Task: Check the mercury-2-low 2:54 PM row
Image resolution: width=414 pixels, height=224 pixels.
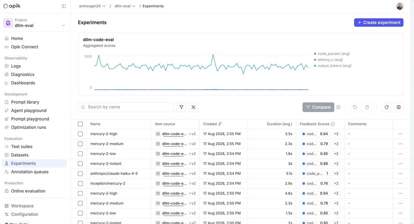Action: (80, 154)
